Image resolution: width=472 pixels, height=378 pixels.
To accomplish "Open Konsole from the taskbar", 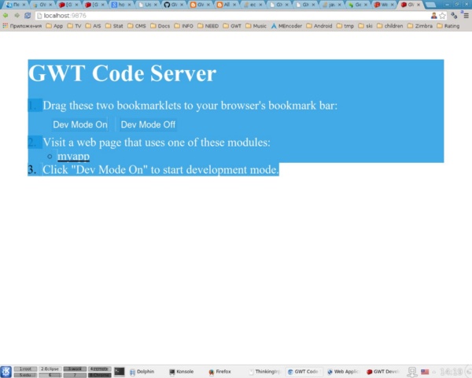I will click(180, 371).
